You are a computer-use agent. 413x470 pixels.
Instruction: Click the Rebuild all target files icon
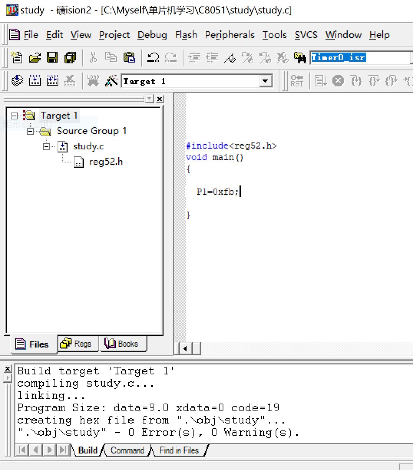pos(53,81)
